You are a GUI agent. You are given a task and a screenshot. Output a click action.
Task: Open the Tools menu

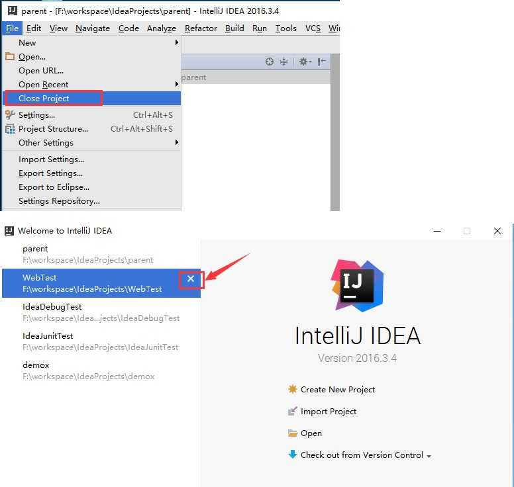pos(286,28)
